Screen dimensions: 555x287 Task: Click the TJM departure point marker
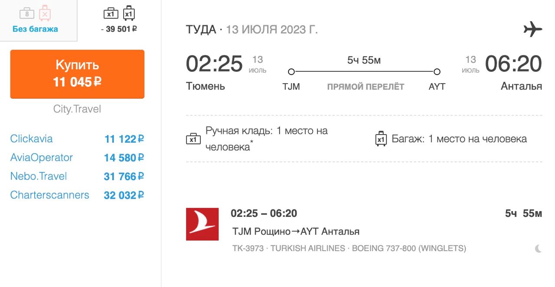coord(291,71)
